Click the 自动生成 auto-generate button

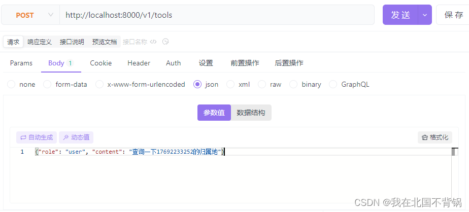(37, 137)
